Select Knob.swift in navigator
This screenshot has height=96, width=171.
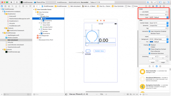click(x=13, y=16)
